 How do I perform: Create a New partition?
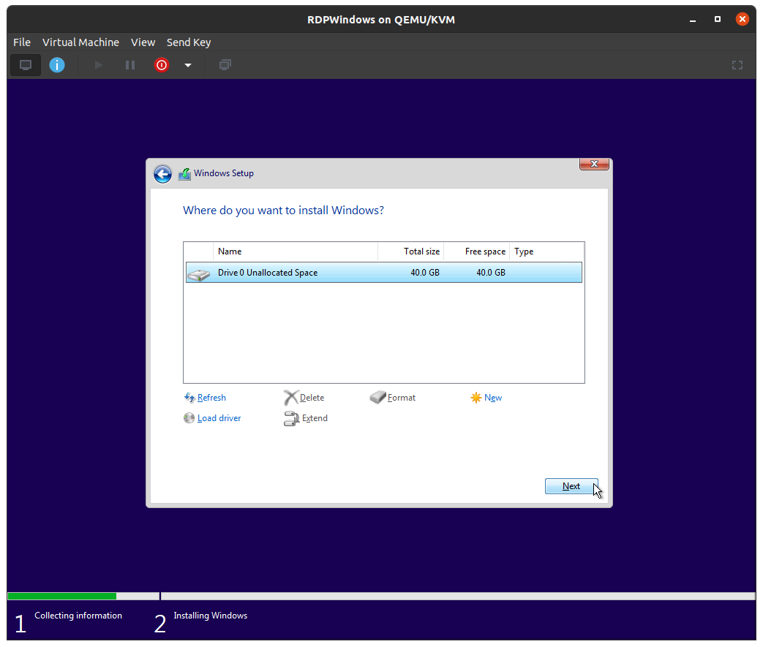coord(492,398)
